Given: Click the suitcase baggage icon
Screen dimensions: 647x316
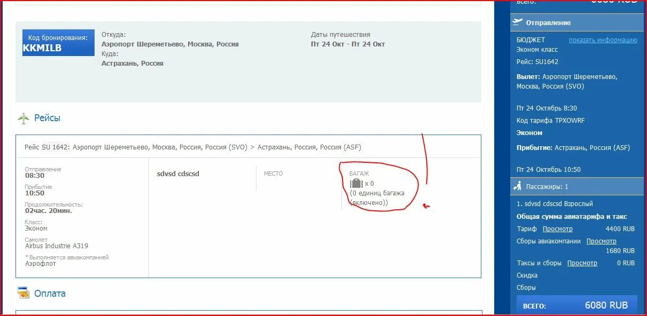Looking at the screenshot, I should coord(356,184).
